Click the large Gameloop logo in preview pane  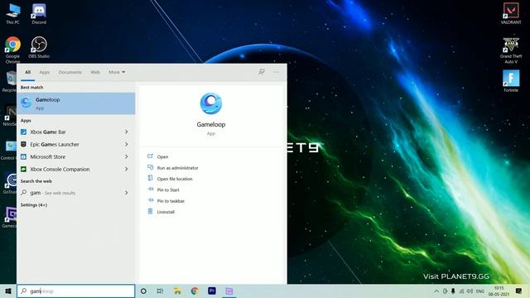tap(211, 103)
